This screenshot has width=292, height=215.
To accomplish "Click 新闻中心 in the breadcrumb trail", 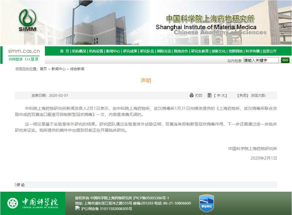I will 59,69.
